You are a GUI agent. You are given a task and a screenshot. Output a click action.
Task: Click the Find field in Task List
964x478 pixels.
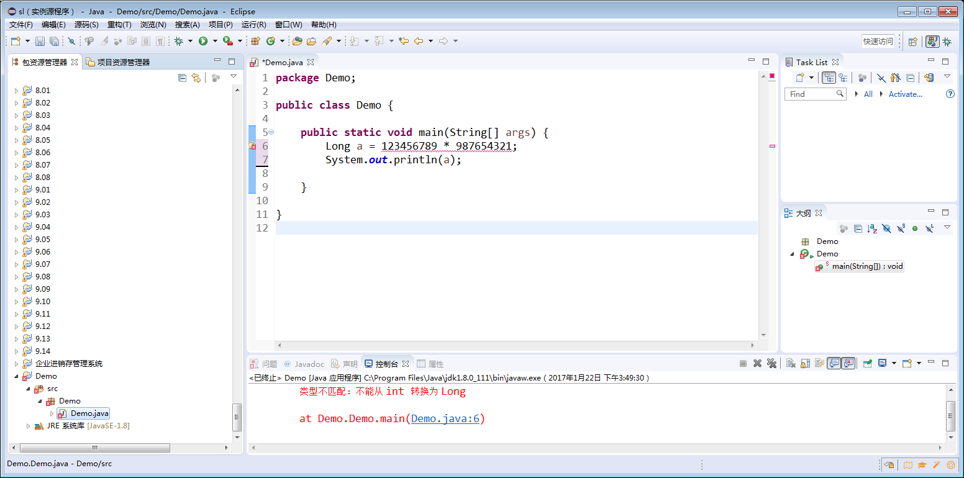(816, 94)
